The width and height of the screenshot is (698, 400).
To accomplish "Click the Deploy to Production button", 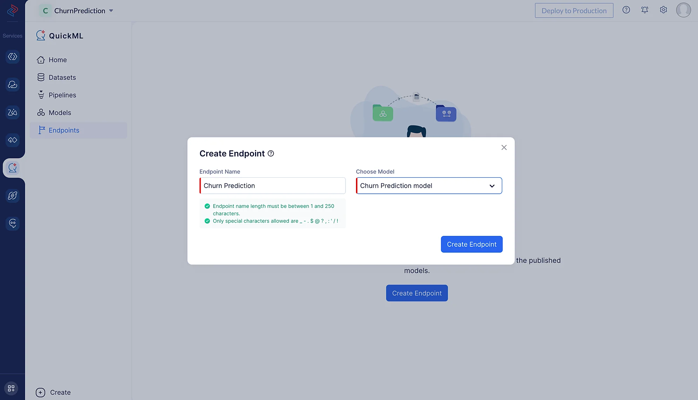I will 574,11.
